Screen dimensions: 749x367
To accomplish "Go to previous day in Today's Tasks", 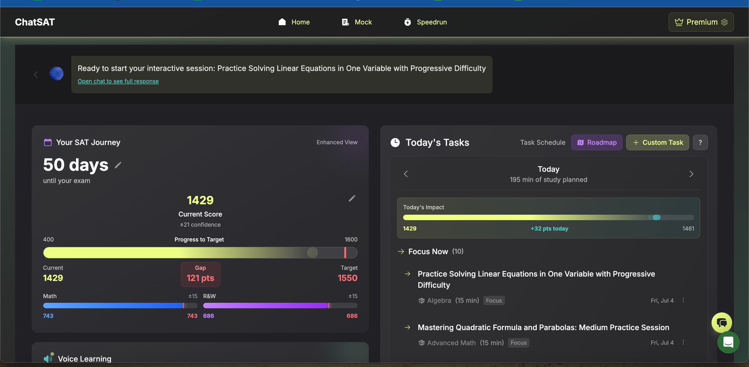I will tap(406, 174).
